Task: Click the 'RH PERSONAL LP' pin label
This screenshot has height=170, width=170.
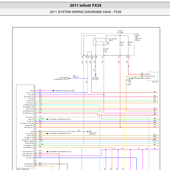Action: [28, 113]
